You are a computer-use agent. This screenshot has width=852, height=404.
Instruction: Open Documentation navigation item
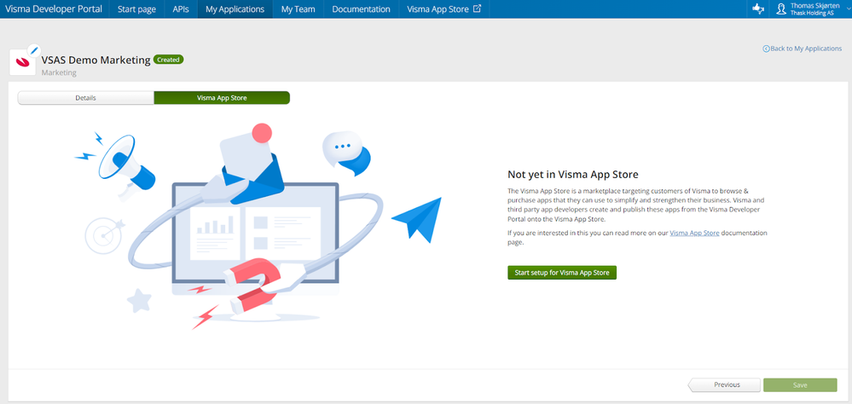362,9
